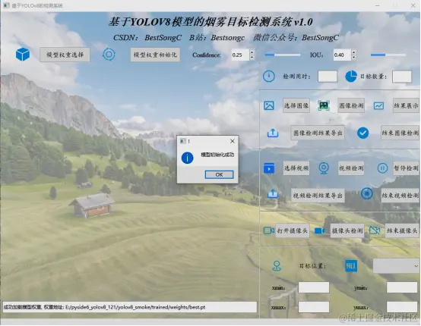Decrease Confidence value with down arrow
Viewport: 421px width, 326px height.
click(x=252, y=58)
